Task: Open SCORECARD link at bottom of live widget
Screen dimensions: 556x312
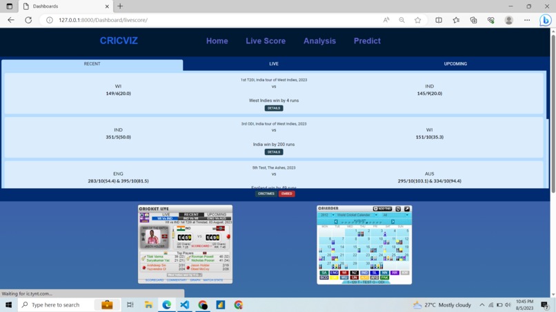Action: pos(155,280)
